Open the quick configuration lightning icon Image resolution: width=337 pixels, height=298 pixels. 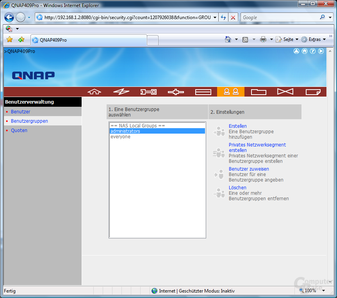point(121,92)
